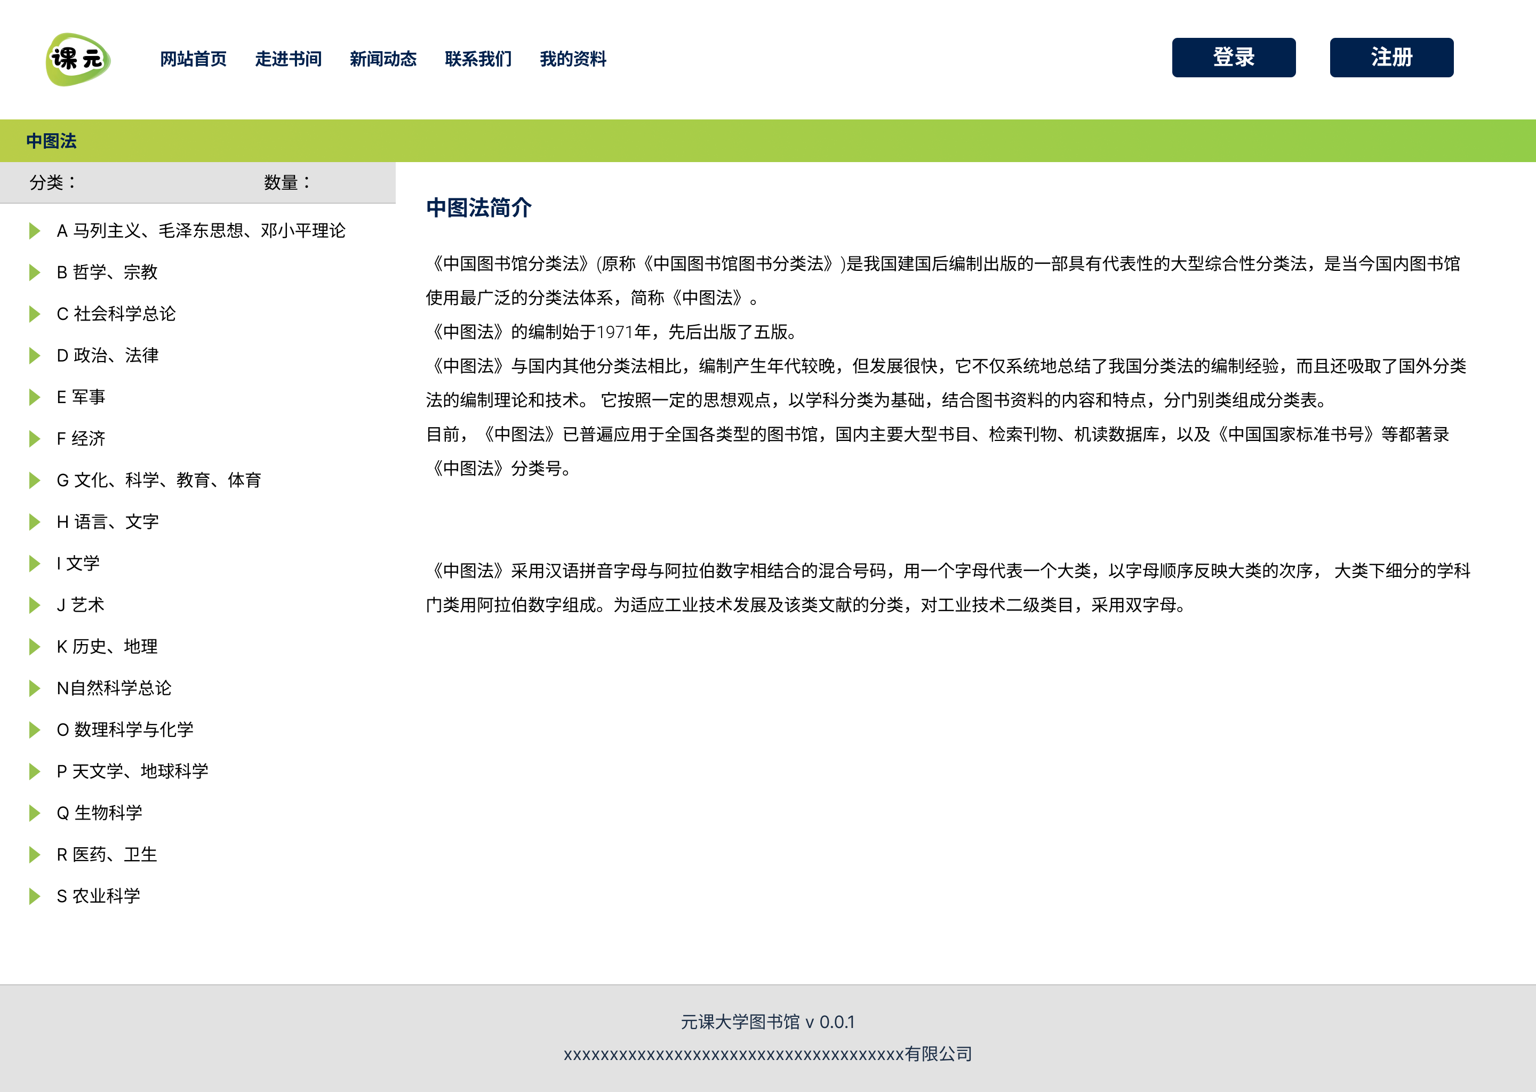Expand the A 马列主义 category arrow
This screenshot has height=1092, width=1536.
34,231
